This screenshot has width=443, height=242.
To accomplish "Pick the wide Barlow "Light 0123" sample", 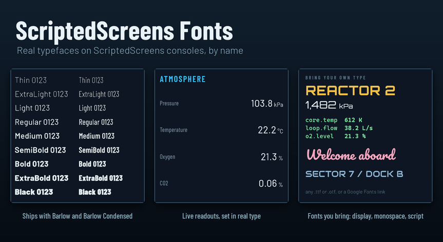I will [x=32, y=108].
